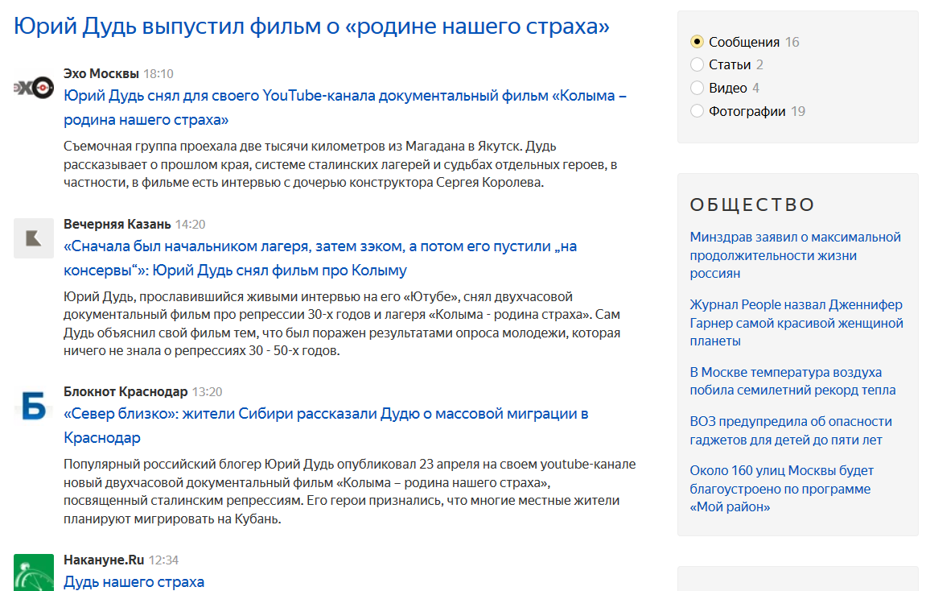The height and width of the screenshot is (591, 926).
Task: Select the Видео radio button
Action: click(x=697, y=88)
